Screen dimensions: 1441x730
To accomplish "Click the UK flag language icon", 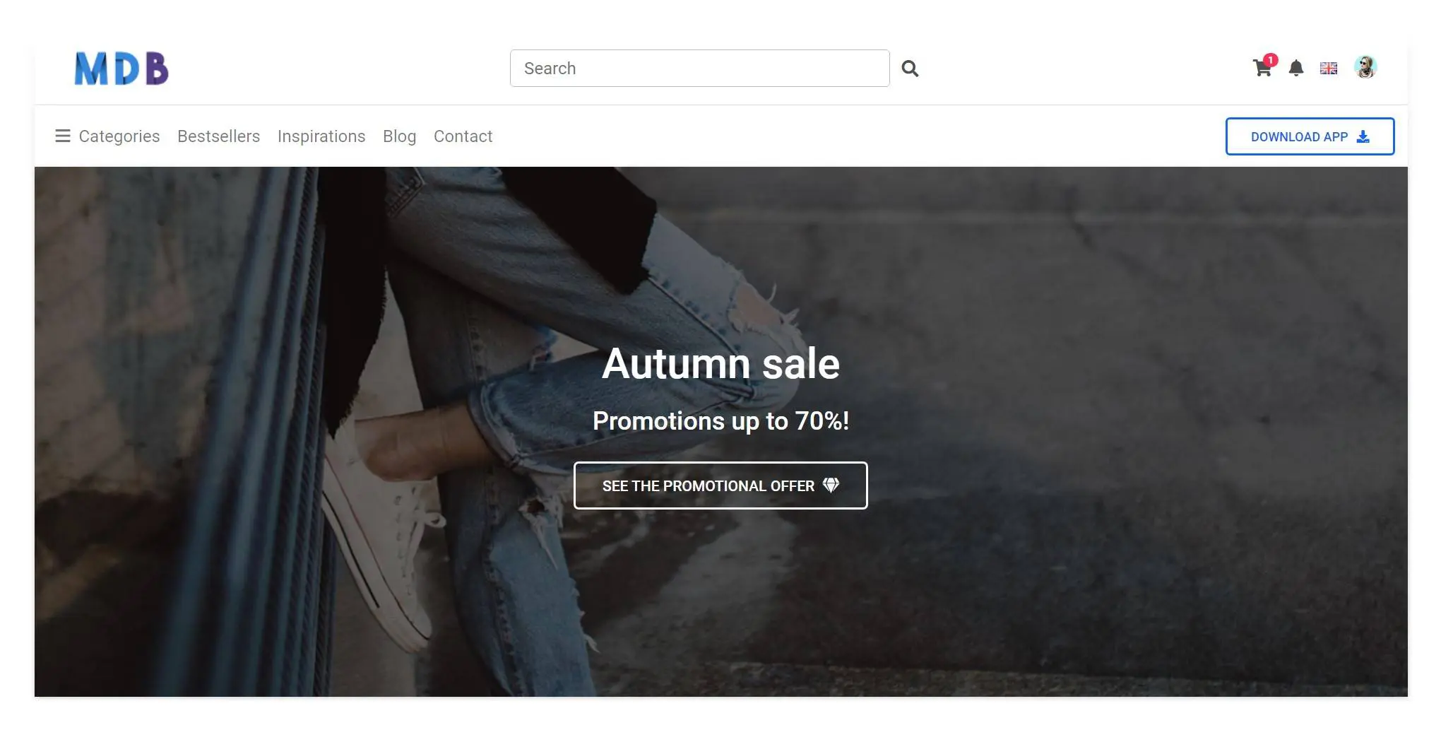I will click(1328, 69).
